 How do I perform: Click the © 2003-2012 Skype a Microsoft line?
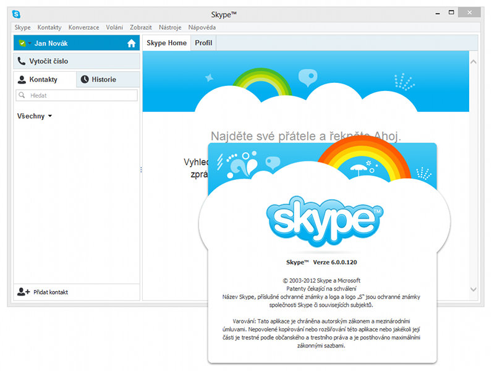(321, 281)
